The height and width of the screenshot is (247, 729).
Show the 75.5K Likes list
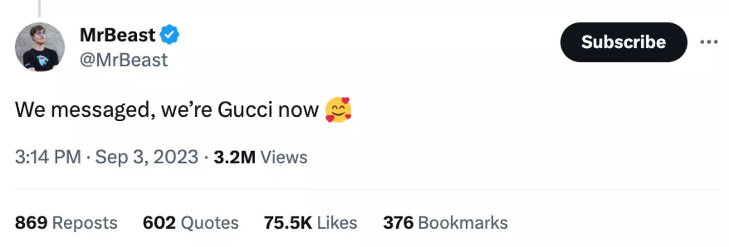[310, 222]
